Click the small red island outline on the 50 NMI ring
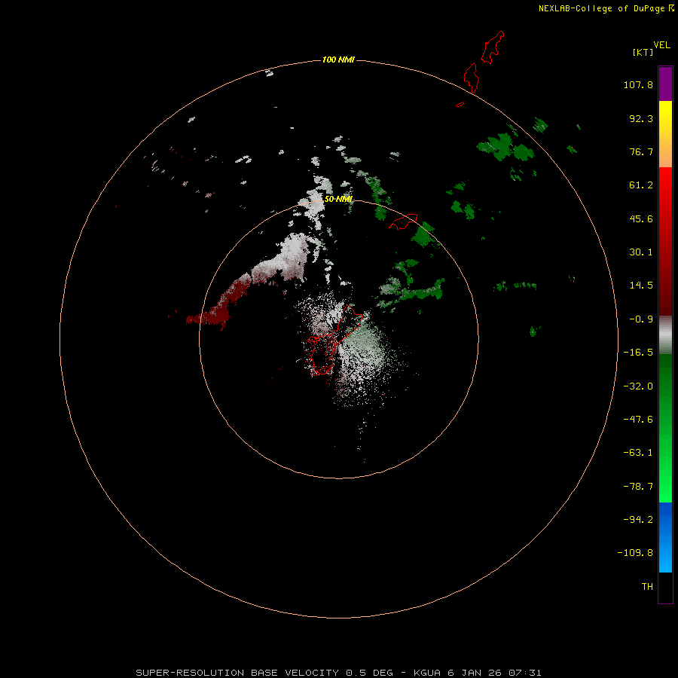The width and height of the screenshot is (678, 678). click(x=403, y=221)
